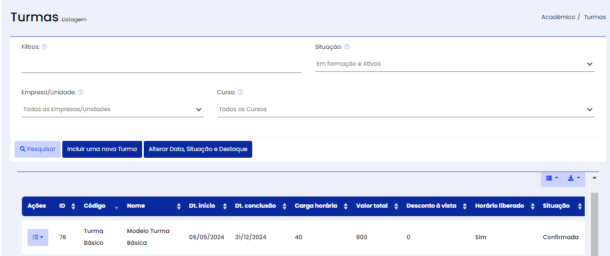Click the help icon next to Filtros
Screen dimensions: 610x256
click(x=44, y=47)
